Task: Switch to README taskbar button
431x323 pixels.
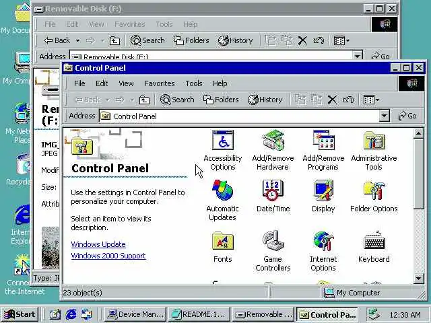Action: (x=199, y=314)
